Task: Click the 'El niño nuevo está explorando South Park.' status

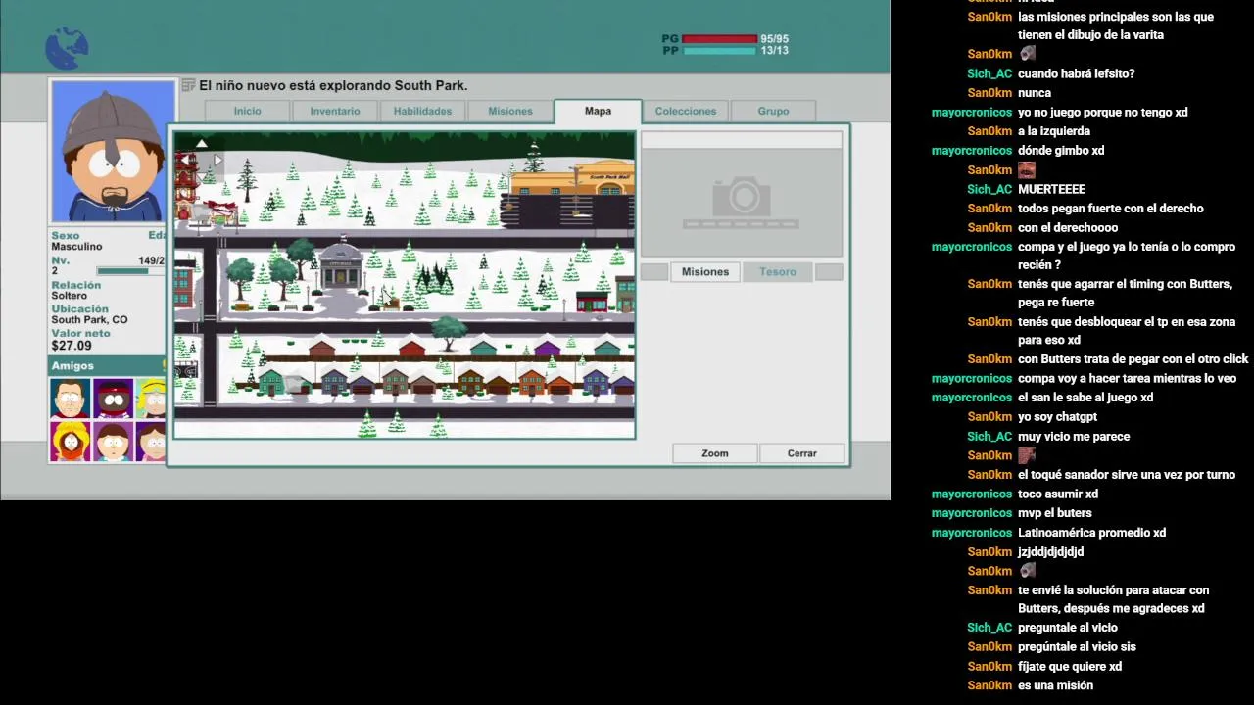Action: 333,85
